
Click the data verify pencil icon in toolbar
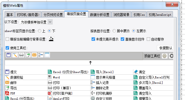click(15, 55)
